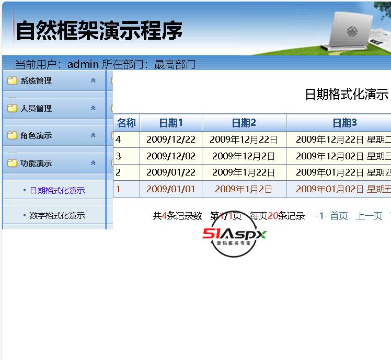
Task: Go to 上一页 previous page link
Action: click(369, 216)
